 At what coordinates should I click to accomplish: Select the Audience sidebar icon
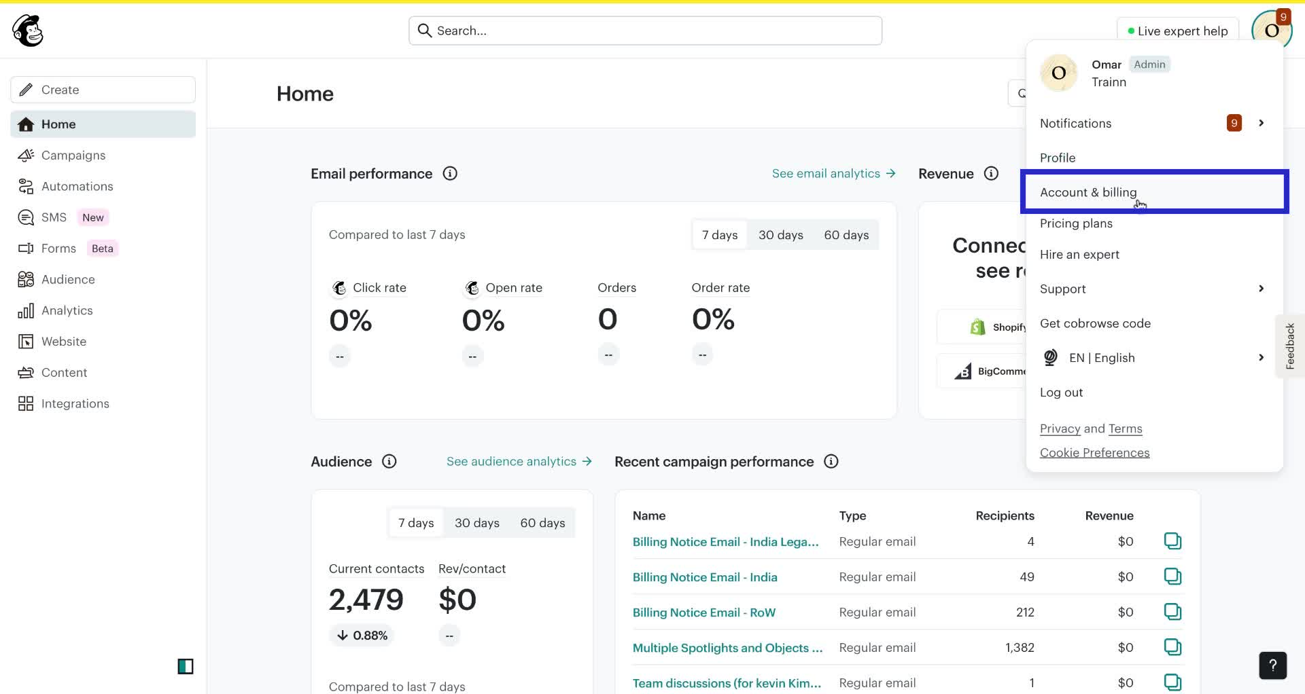pos(26,279)
